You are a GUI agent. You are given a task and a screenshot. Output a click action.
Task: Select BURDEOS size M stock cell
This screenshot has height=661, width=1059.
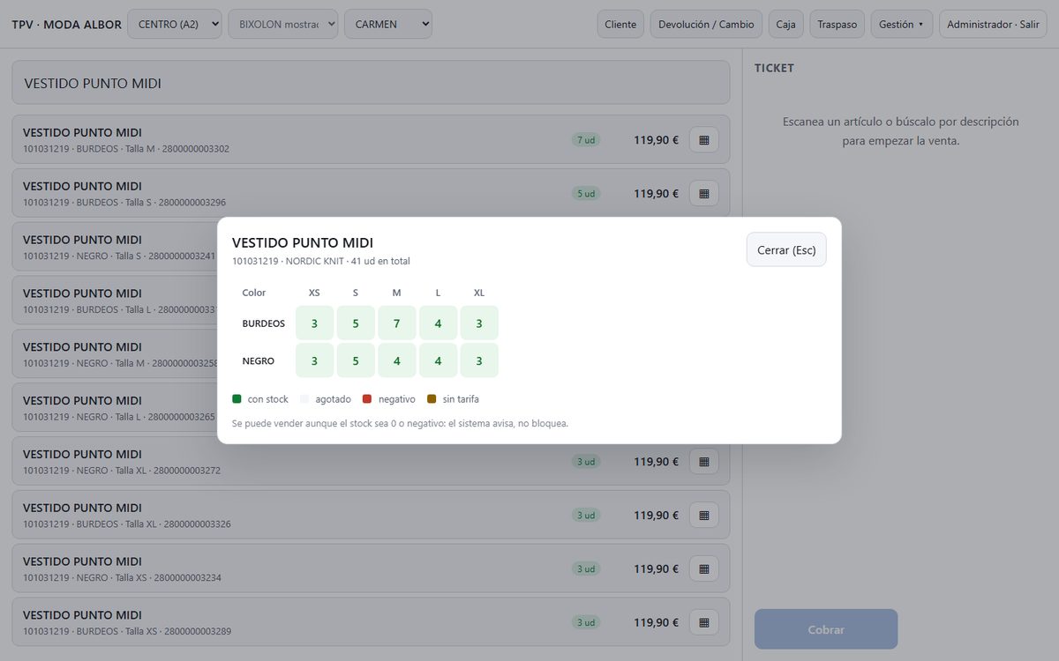point(397,323)
